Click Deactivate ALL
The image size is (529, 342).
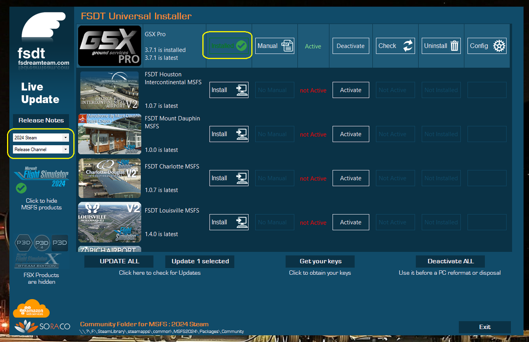[450, 261]
